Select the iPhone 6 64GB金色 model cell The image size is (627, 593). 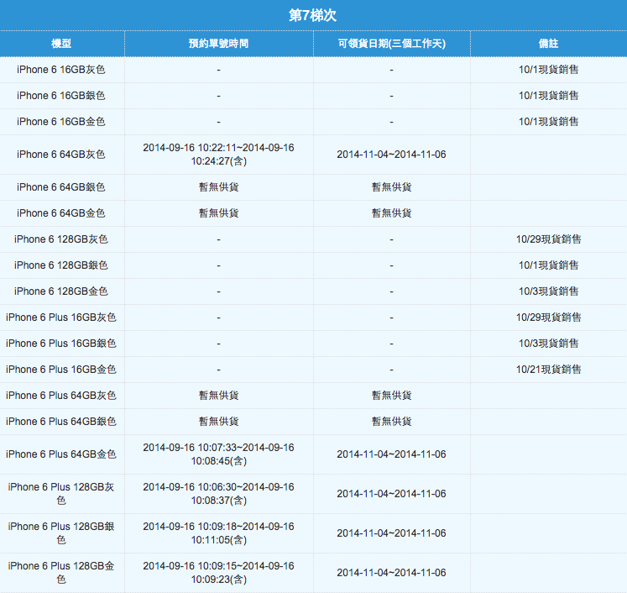(x=60, y=213)
